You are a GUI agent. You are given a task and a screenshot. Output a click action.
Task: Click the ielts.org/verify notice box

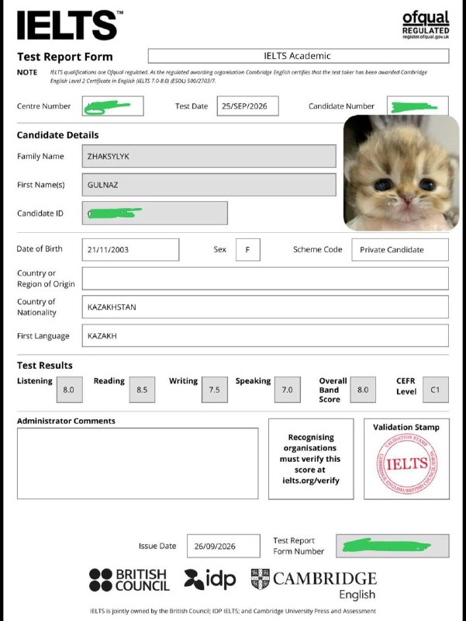[x=311, y=459]
